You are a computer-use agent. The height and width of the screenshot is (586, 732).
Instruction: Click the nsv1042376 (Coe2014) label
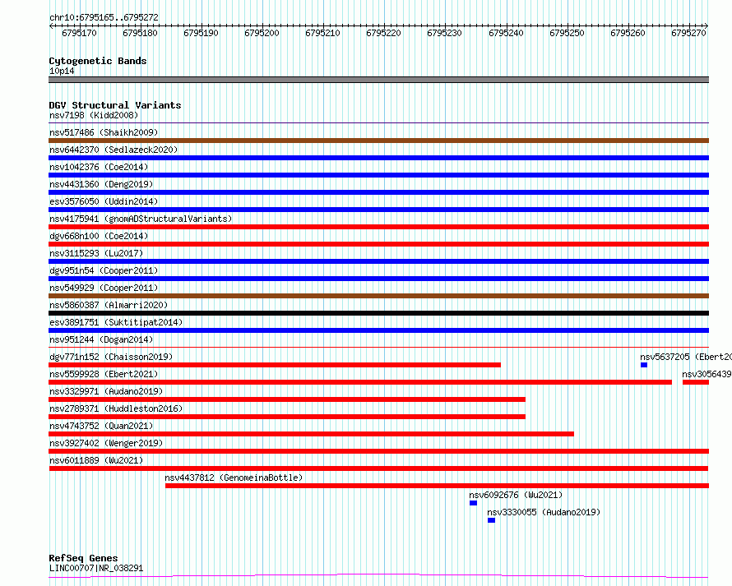[99, 167]
